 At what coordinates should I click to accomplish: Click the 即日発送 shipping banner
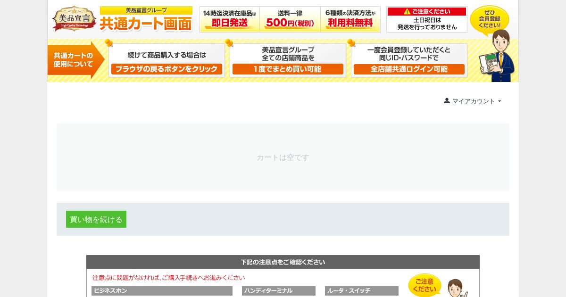click(x=230, y=19)
